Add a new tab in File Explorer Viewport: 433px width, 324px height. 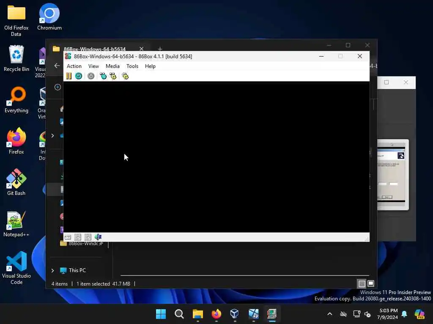click(x=160, y=49)
